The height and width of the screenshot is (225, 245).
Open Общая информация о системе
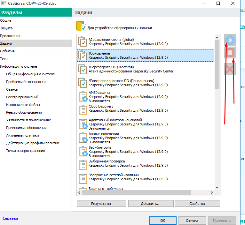coord(30,74)
